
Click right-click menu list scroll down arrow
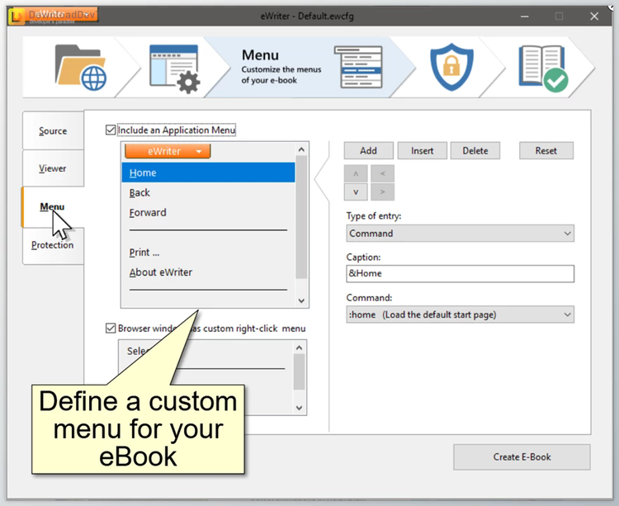click(300, 408)
